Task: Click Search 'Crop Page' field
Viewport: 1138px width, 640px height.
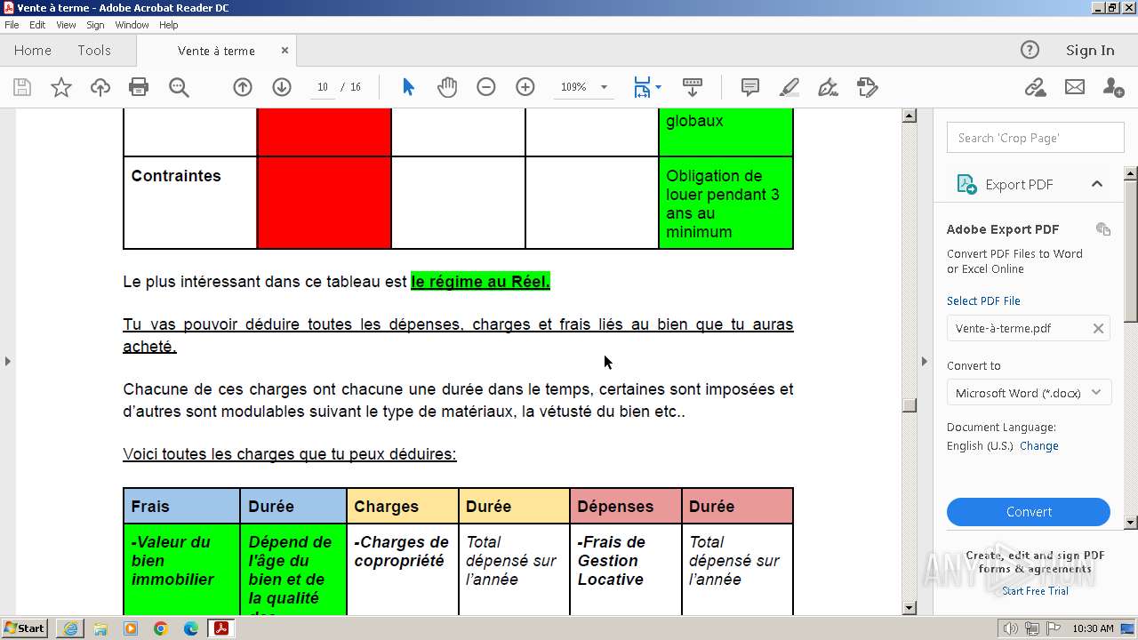Action: click(x=1035, y=138)
